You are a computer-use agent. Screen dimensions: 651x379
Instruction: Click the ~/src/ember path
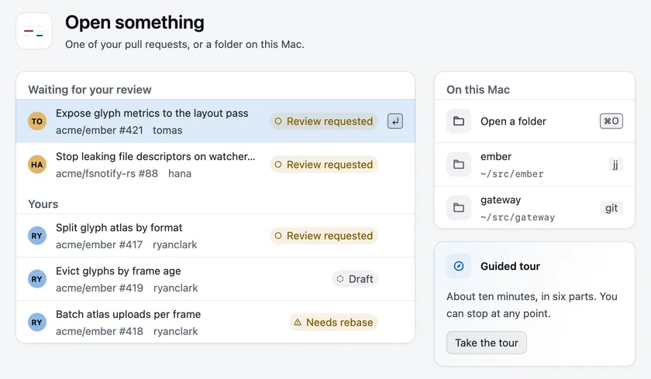[512, 174]
